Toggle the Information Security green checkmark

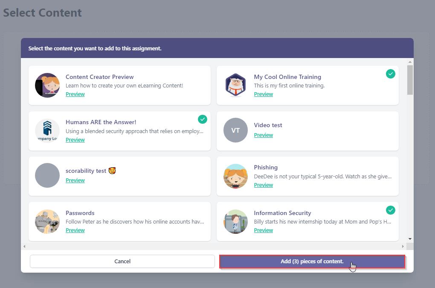[x=391, y=210]
